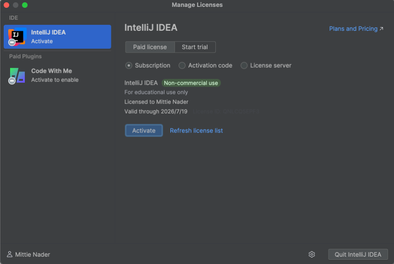Switch to the Start trial tab
Screen dimensions: 394x264
tap(195, 47)
